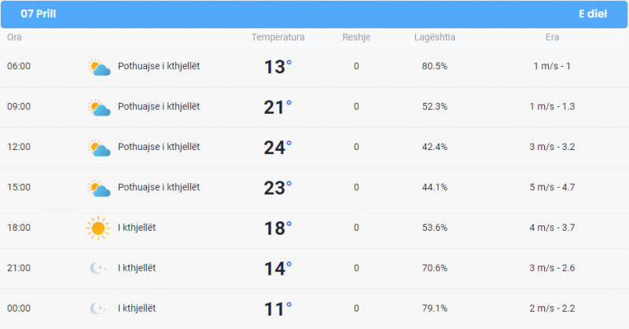Select the 18:00 time label
Viewport: 629px width, 329px height.
pos(19,228)
